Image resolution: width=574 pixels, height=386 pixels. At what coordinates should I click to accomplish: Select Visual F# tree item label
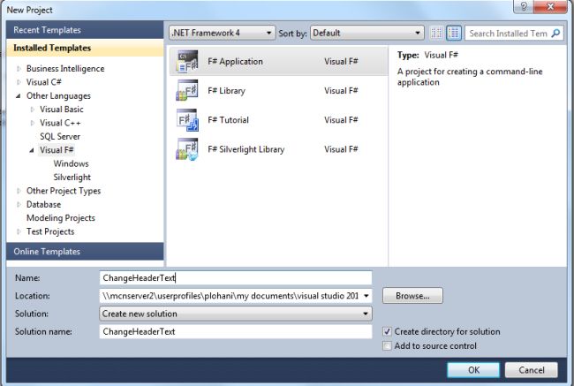click(57, 150)
